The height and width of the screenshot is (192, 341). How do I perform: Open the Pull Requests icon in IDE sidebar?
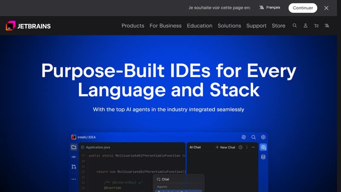[x=74, y=167]
